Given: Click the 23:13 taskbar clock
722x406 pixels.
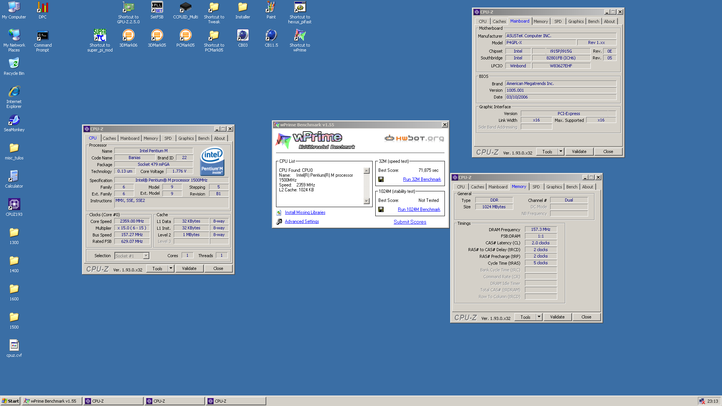Looking at the screenshot, I should coord(713,401).
